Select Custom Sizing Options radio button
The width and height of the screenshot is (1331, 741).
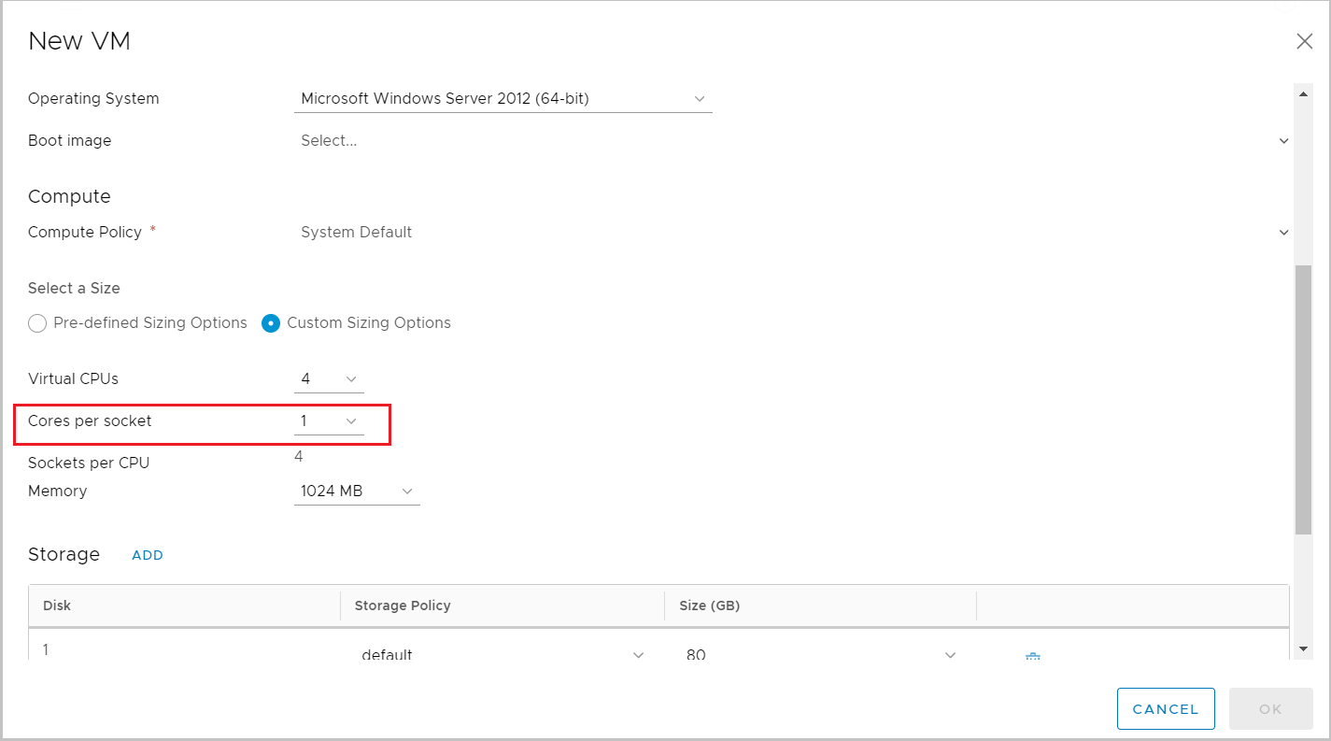pyautogui.click(x=271, y=323)
